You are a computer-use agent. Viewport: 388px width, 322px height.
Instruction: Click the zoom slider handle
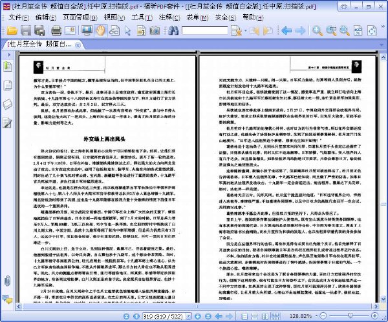pos(350,316)
